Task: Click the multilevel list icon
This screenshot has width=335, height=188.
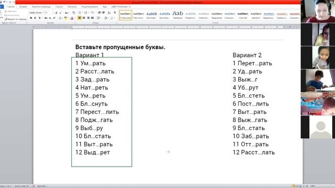Action: tap(92, 13)
